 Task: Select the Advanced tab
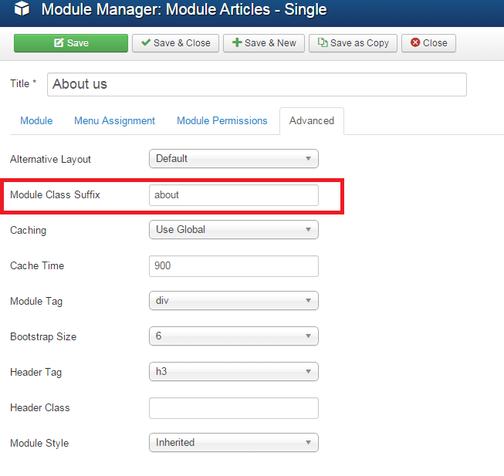(312, 121)
